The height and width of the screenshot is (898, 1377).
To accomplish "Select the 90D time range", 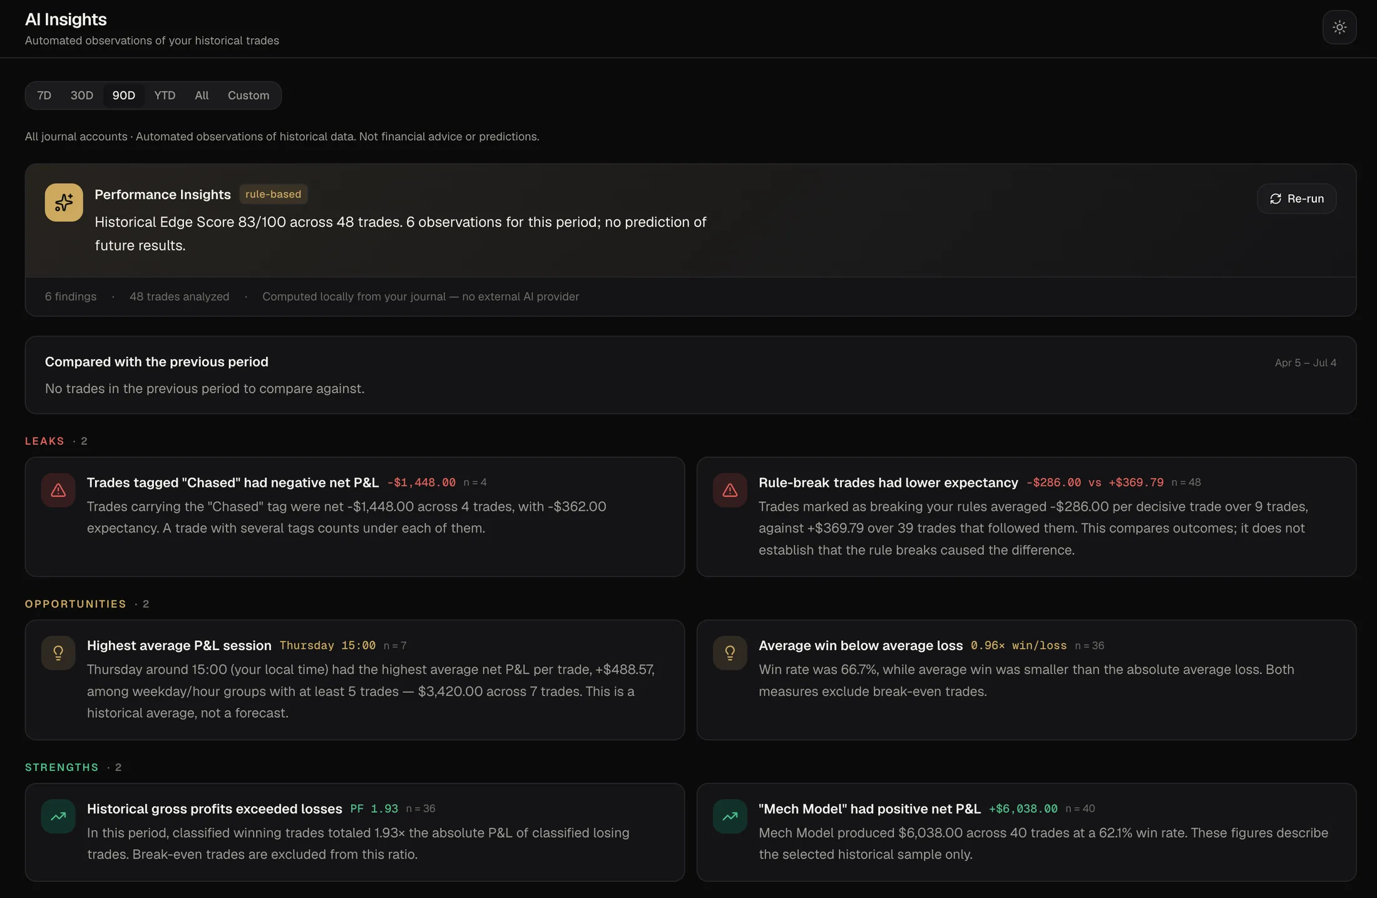I will 124,95.
